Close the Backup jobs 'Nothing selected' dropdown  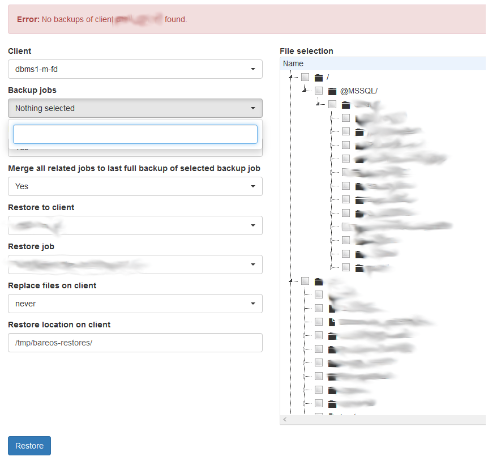point(135,108)
